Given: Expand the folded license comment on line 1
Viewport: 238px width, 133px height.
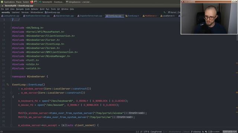Looking at the screenshot, I should coord(16,20).
